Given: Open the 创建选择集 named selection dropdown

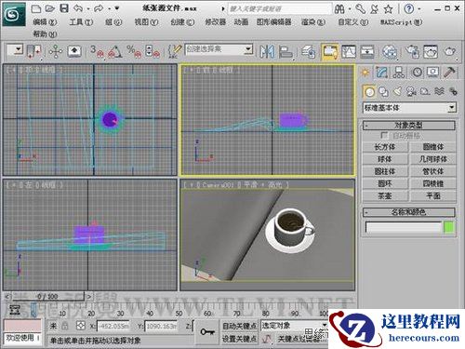Looking at the screenshot, I should 219,49.
